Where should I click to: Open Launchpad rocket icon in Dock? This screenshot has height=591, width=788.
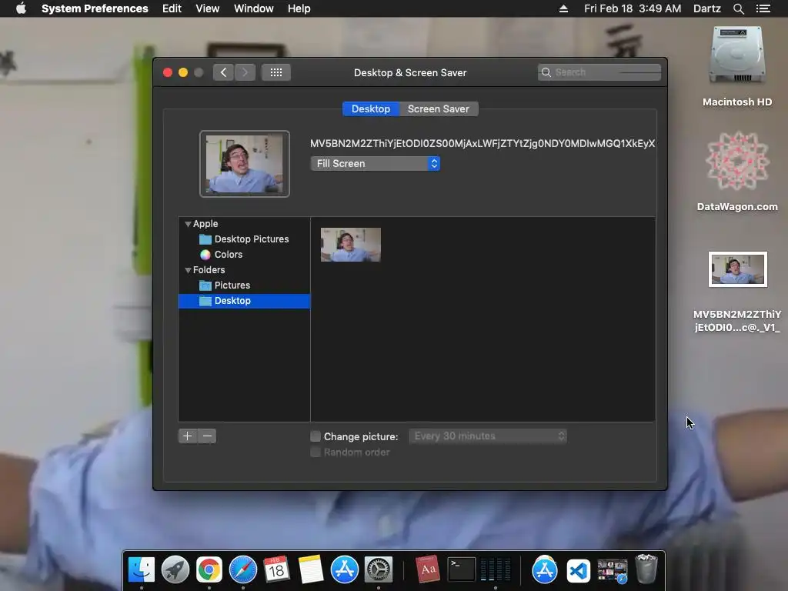click(175, 570)
